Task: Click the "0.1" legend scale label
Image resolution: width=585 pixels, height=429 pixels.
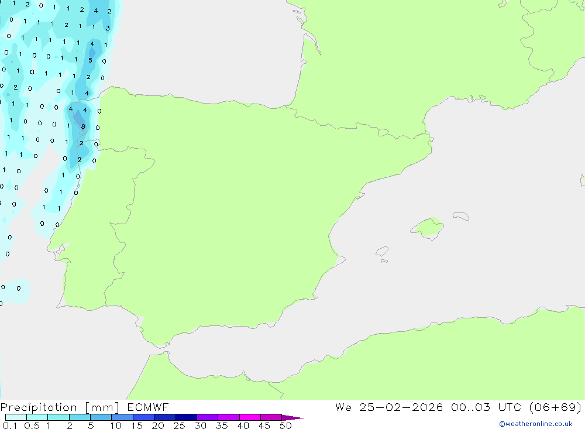Action: [10, 425]
